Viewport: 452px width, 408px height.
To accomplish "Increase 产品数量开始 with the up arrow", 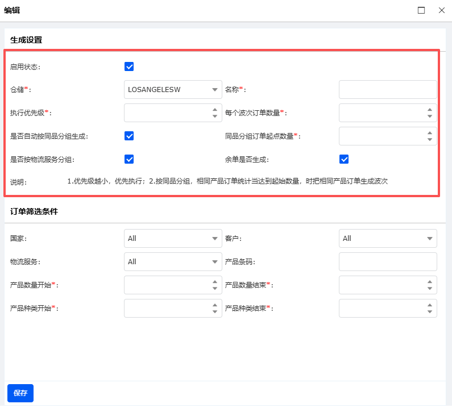I will [x=214, y=281].
